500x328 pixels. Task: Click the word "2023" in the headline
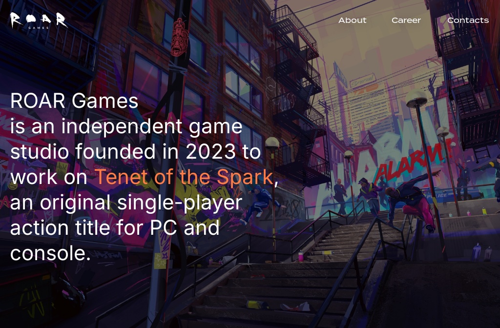(210, 152)
